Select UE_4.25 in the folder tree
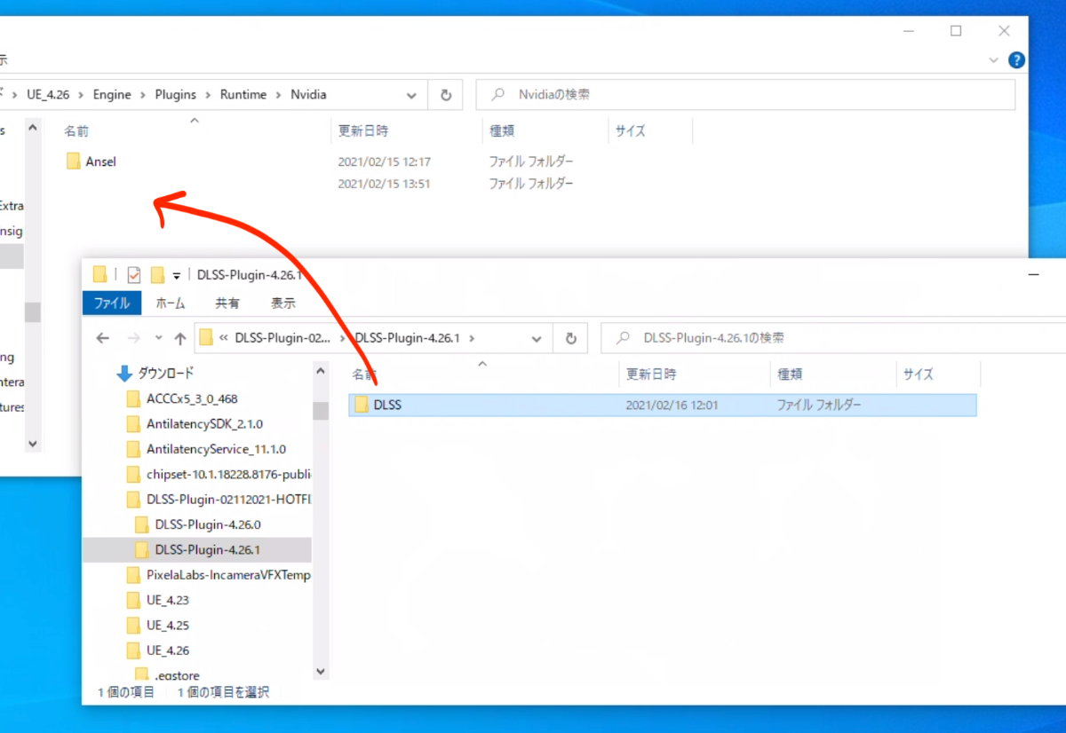 [x=168, y=625]
